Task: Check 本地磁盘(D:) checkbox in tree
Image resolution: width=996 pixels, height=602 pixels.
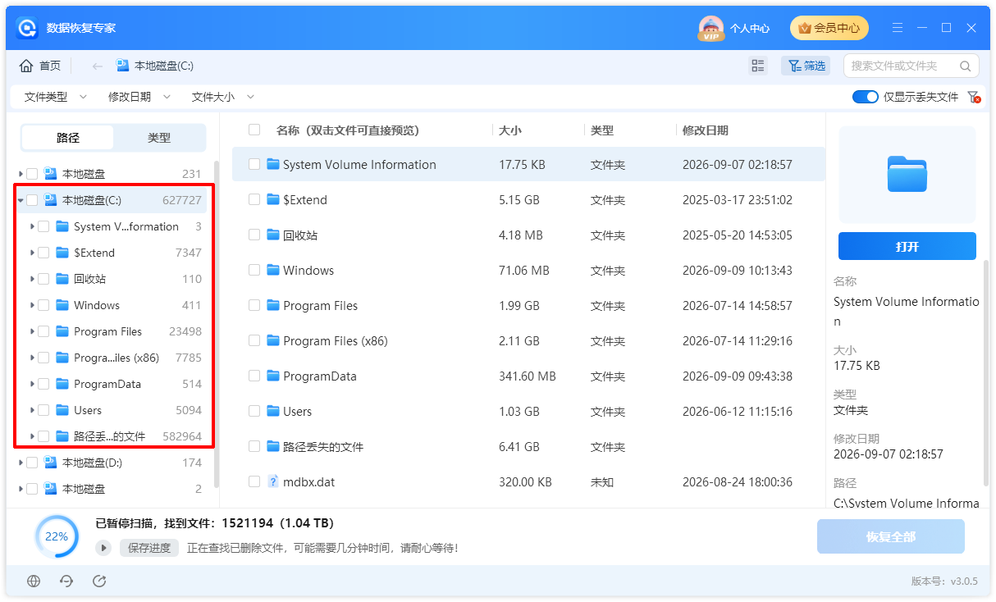Action: pyautogui.click(x=32, y=463)
